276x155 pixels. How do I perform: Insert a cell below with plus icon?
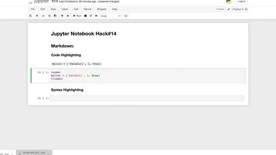(x=37, y=16)
